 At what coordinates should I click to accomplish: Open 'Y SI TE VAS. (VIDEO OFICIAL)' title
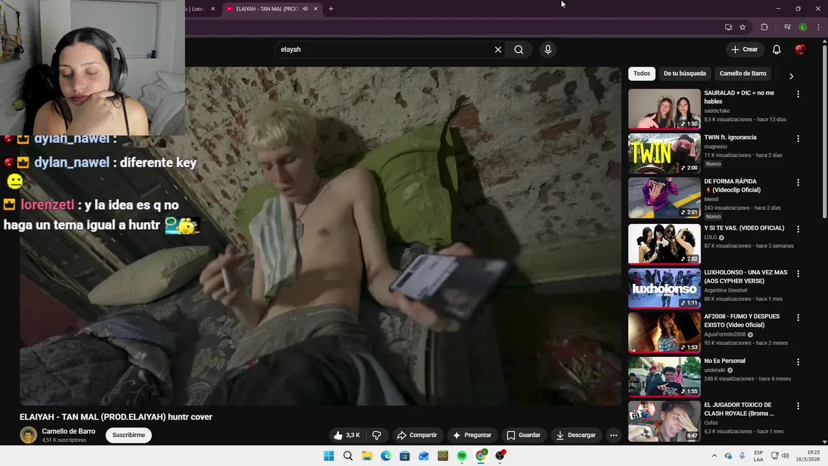click(744, 228)
